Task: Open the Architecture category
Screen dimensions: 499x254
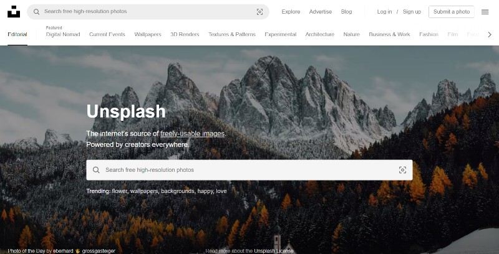Action: click(x=320, y=34)
